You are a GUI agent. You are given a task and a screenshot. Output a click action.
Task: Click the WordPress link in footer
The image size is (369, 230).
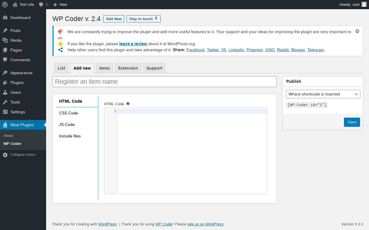point(107,224)
